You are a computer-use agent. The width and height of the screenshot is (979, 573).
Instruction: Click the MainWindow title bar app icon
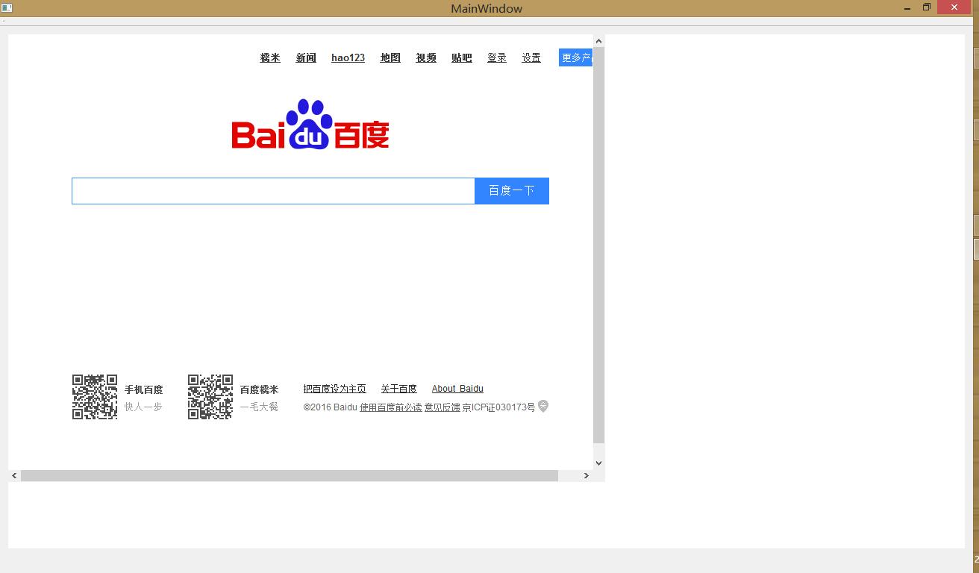[x=6, y=8]
